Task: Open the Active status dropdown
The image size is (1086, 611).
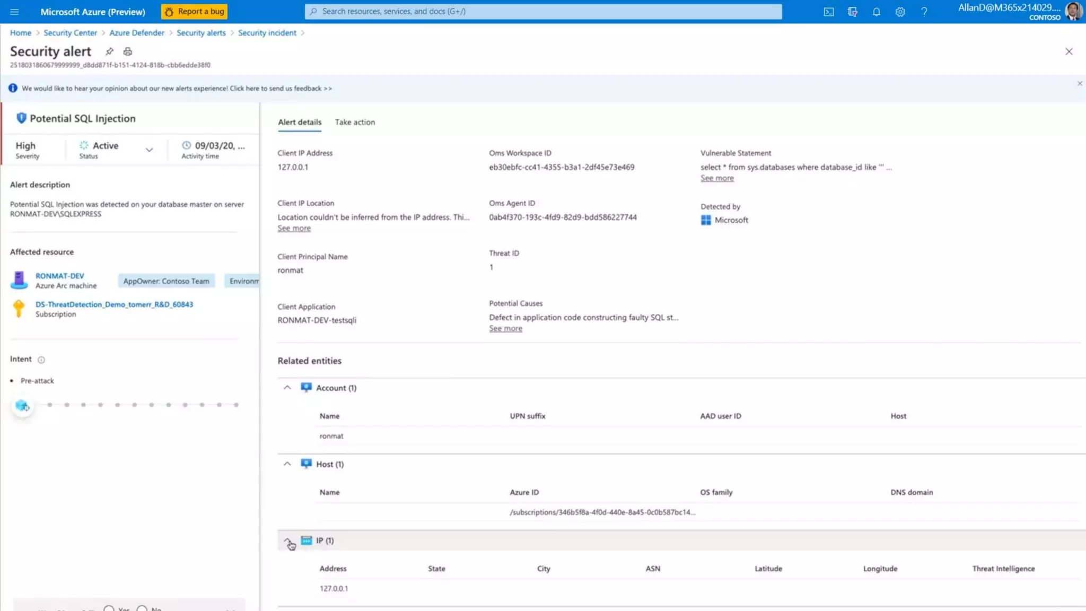Action: tap(149, 150)
